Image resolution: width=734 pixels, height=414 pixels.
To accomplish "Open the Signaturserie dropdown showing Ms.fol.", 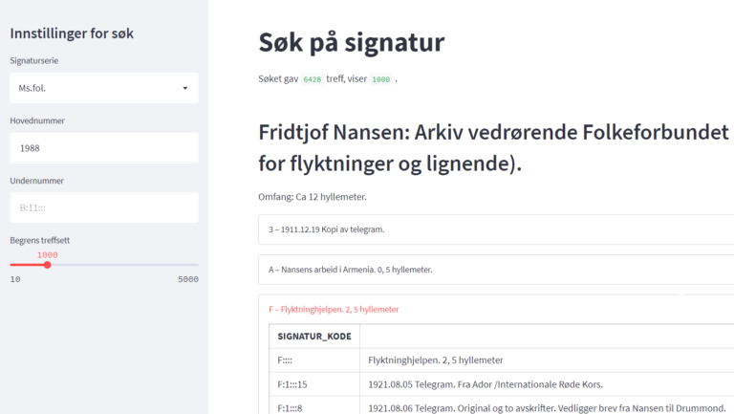I will tap(104, 88).
